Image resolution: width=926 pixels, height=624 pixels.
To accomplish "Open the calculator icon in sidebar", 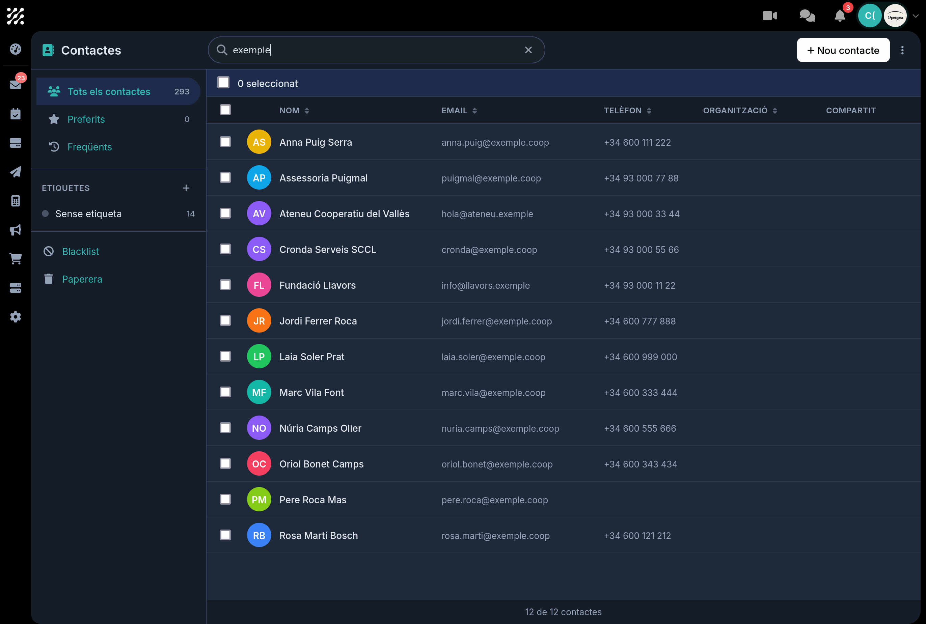I will (x=16, y=201).
